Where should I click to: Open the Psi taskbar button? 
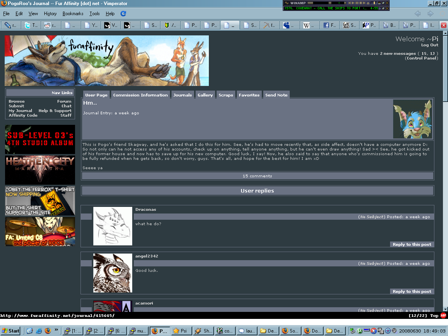click(x=181, y=331)
